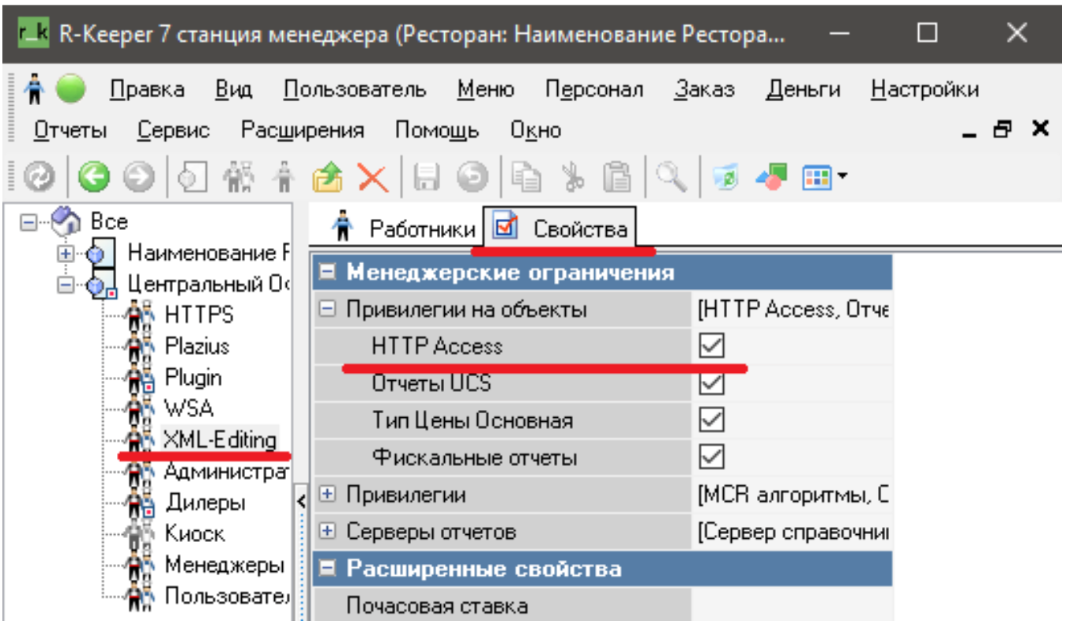Image resolution: width=1066 pixels, height=636 pixels.
Task: Click the refresh toolbar icon
Action: pos(38,177)
